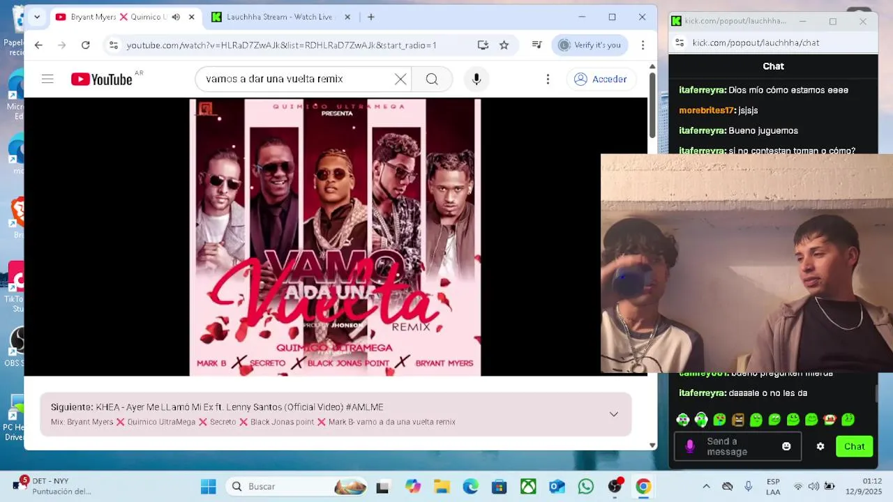The width and height of the screenshot is (893, 502).
Task: Bookmark this page with the star
Action: tap(504, 45)
